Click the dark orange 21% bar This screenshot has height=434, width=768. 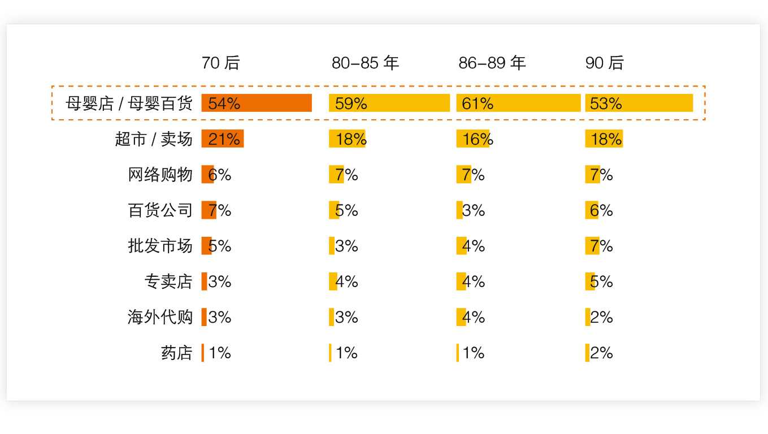[x=223, y=138]
